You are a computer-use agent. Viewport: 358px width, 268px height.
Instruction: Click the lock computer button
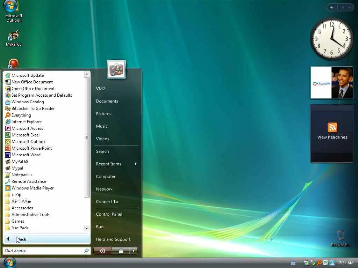(121, 251)
